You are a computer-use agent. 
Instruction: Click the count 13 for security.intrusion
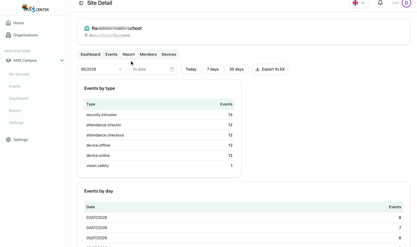tap(230, 115)
